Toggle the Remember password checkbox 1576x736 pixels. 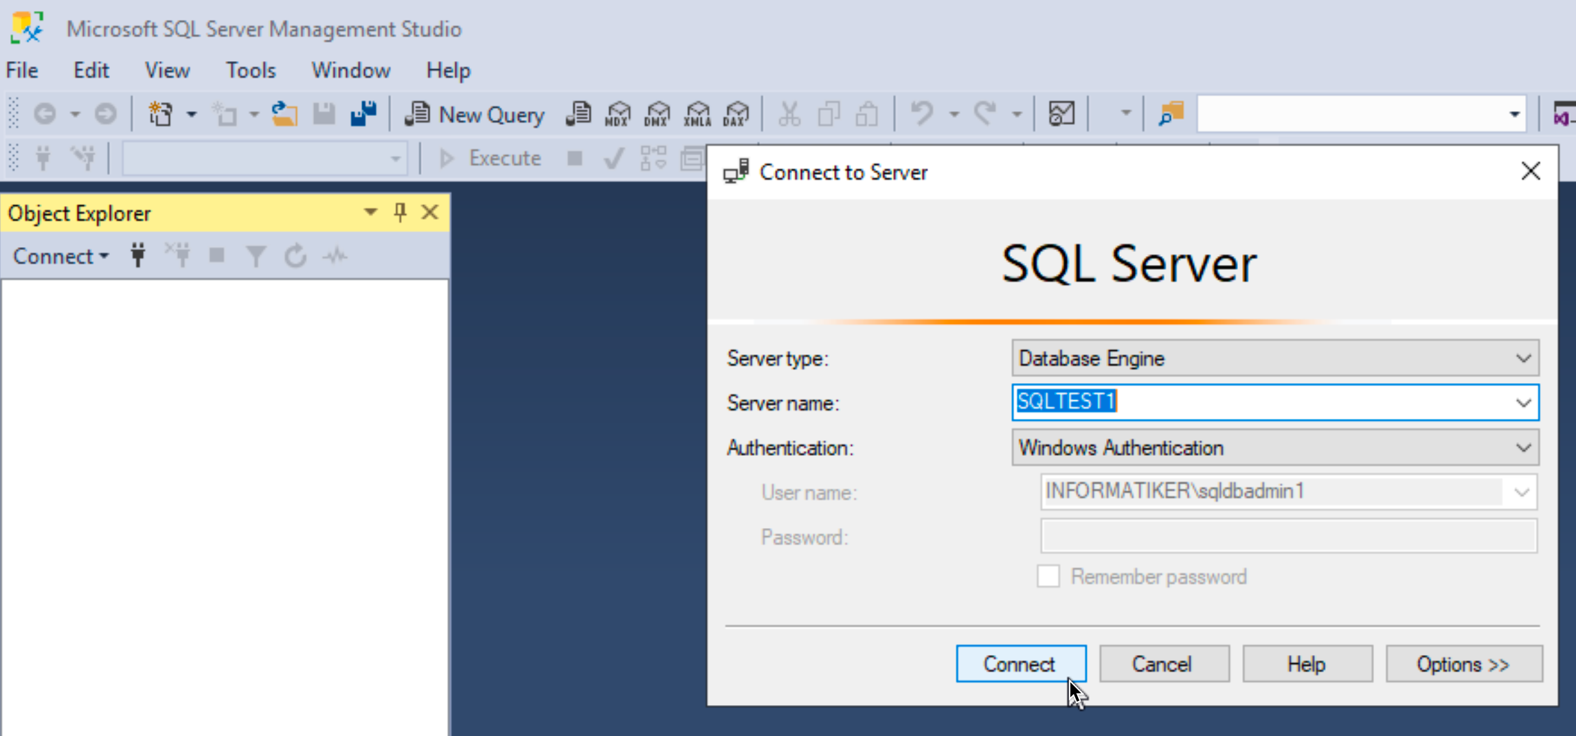(1048, 576)
